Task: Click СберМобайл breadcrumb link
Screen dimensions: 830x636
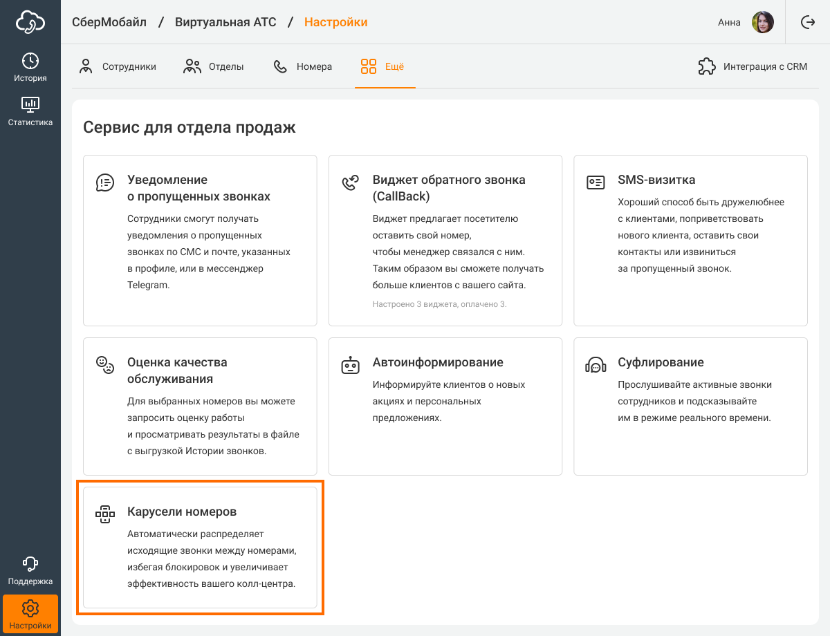Action: pos(109,22)
